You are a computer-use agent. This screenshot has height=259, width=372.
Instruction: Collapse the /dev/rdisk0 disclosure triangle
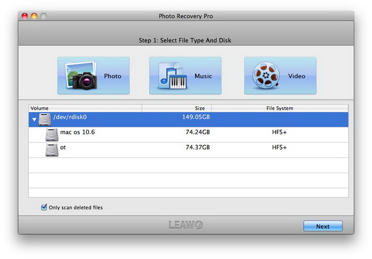click(x=34, y=119)
